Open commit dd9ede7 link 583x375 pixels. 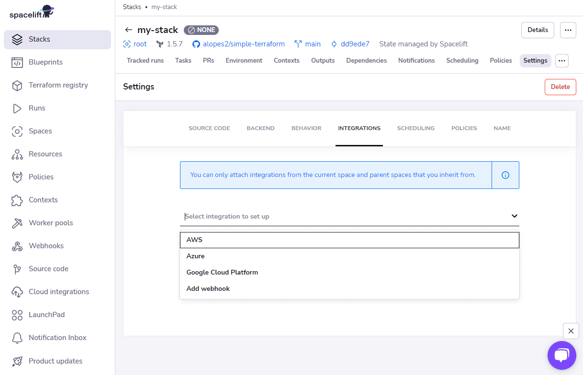pos(350,44)
